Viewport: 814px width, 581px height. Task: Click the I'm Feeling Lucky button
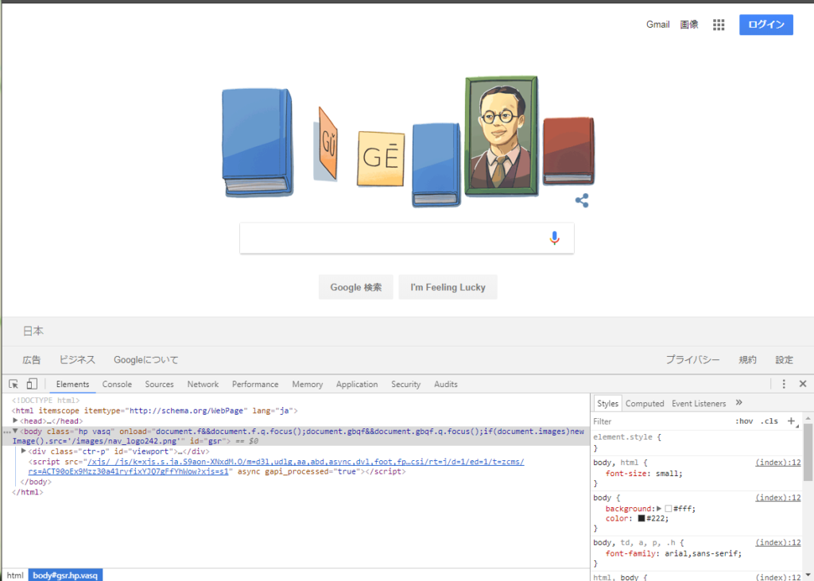[448, 287]
